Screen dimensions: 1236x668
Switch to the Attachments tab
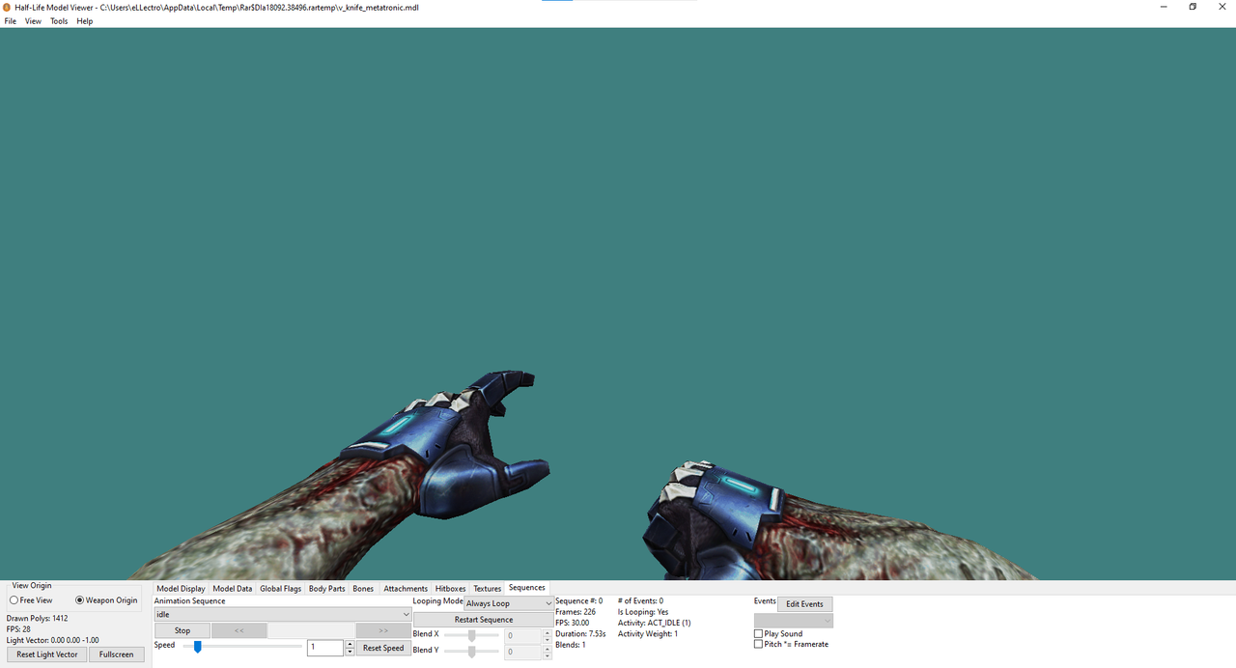[x=406, y=589]
